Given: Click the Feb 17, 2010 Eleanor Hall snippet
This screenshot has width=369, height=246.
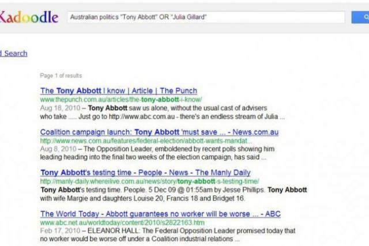Looking at the screenshot, I should point(168,234).
